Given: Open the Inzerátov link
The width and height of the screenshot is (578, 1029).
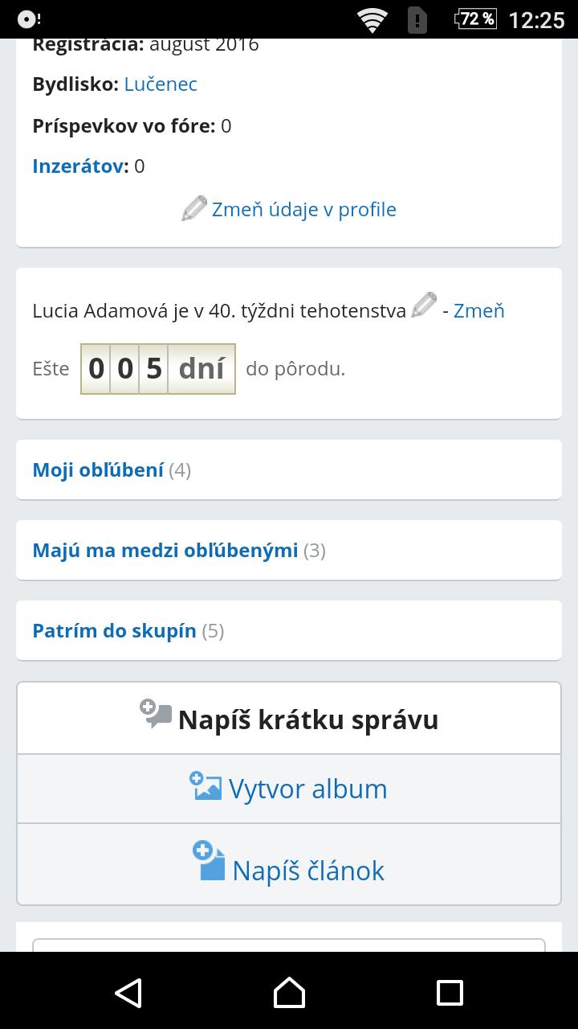Looking at the screenshot, I should click(79, 166).
